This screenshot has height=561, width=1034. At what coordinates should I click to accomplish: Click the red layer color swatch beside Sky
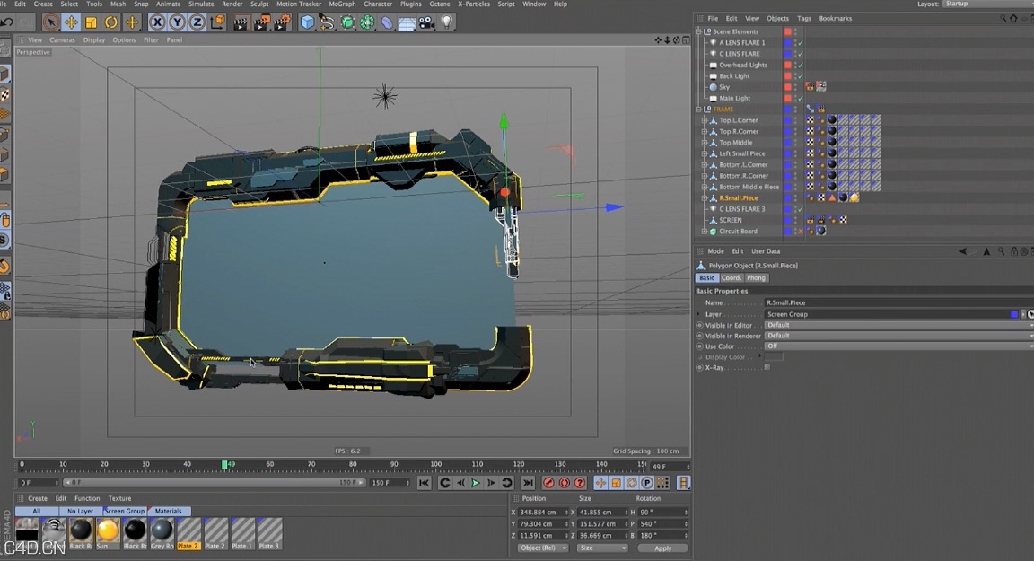click(788, 86)
